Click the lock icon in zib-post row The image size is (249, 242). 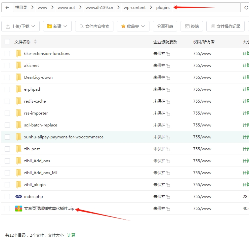coord(168,149)
